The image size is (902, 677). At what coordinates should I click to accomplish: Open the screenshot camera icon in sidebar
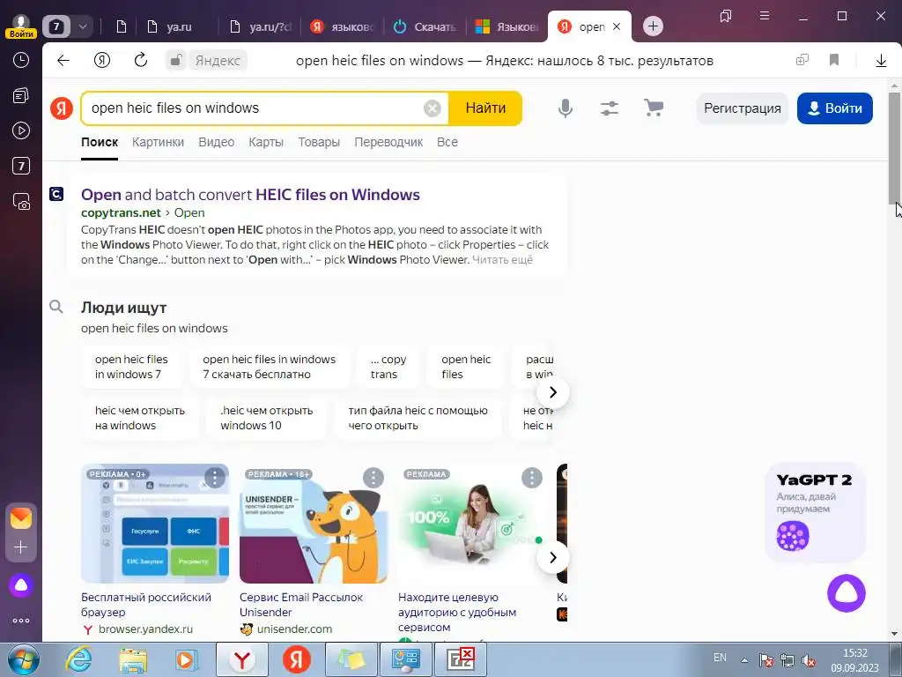coord(21,202)
